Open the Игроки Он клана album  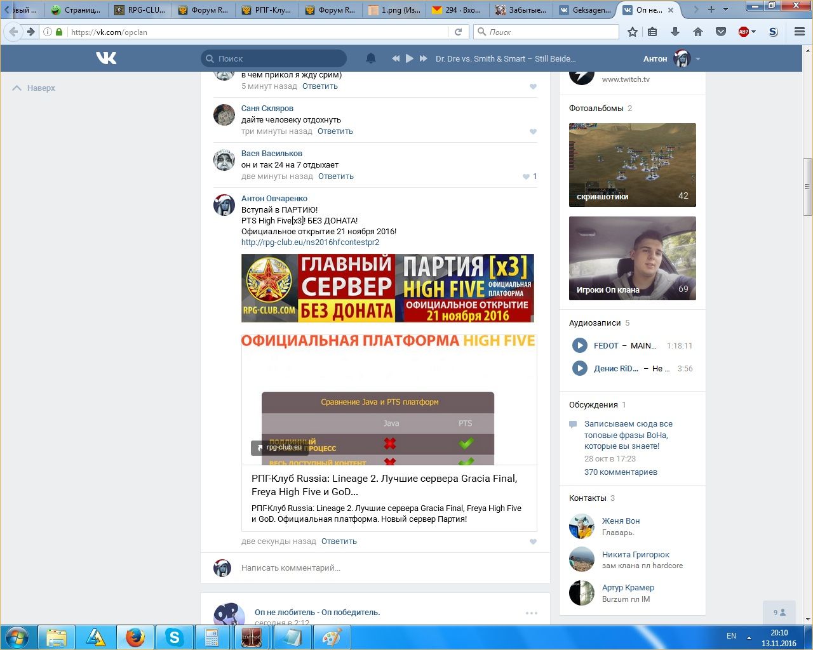pos(633,258)
